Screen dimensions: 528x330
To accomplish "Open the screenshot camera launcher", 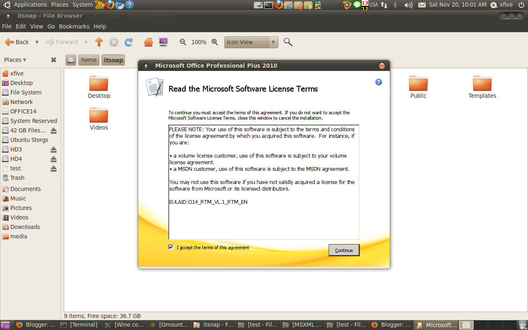I will pos(258,5).
